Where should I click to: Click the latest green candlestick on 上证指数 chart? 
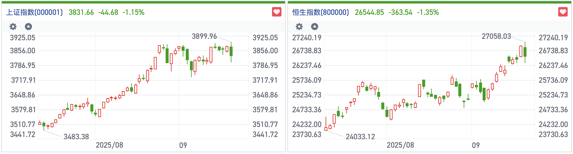pos(231,51)
